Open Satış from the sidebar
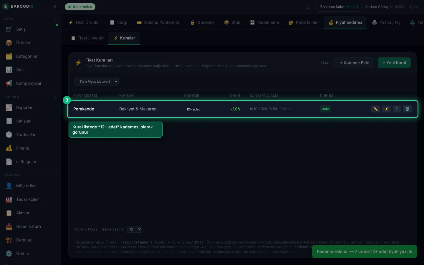424x265 pixels. tap(31, 29)
